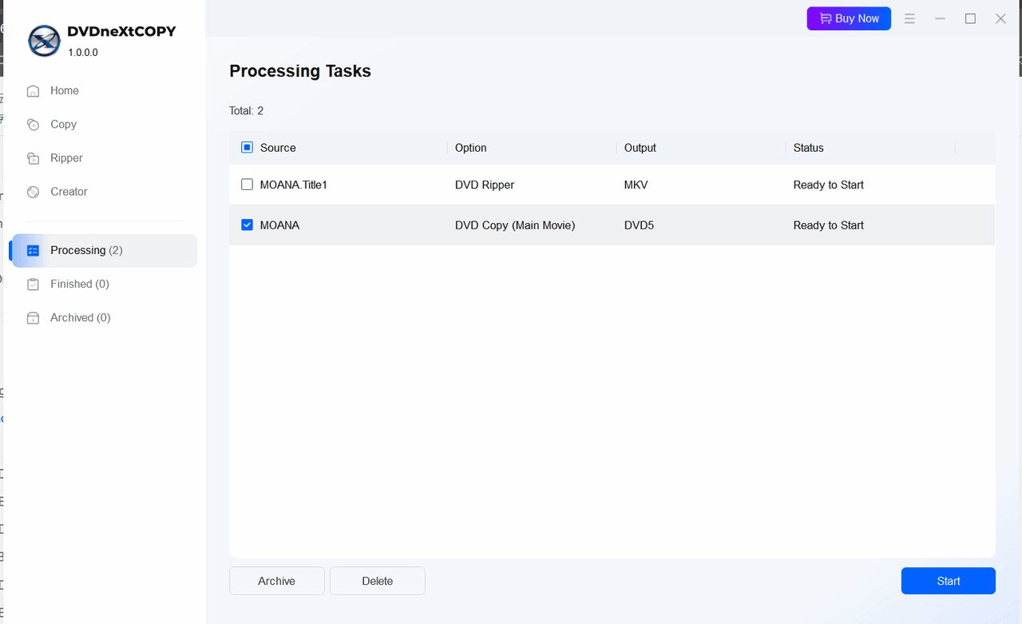Click the DVDneXtCOPY logo icon
The image size is (1022, 624).
[44, 41]
